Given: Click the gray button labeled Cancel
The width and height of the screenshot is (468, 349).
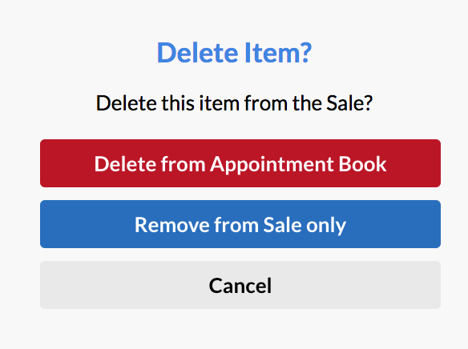Looking at the screenshot, I should [240, 285].
